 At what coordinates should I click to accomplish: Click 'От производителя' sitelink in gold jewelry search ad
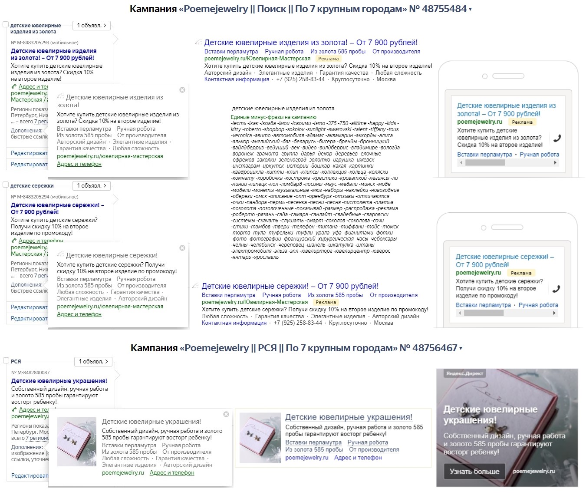click(396, 52)
